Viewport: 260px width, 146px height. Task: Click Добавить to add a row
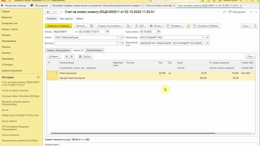pos(54,56)
